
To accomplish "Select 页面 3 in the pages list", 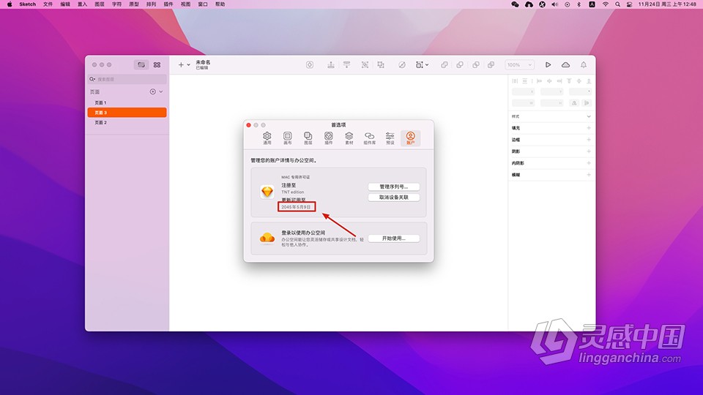I will tap(127, 113).
